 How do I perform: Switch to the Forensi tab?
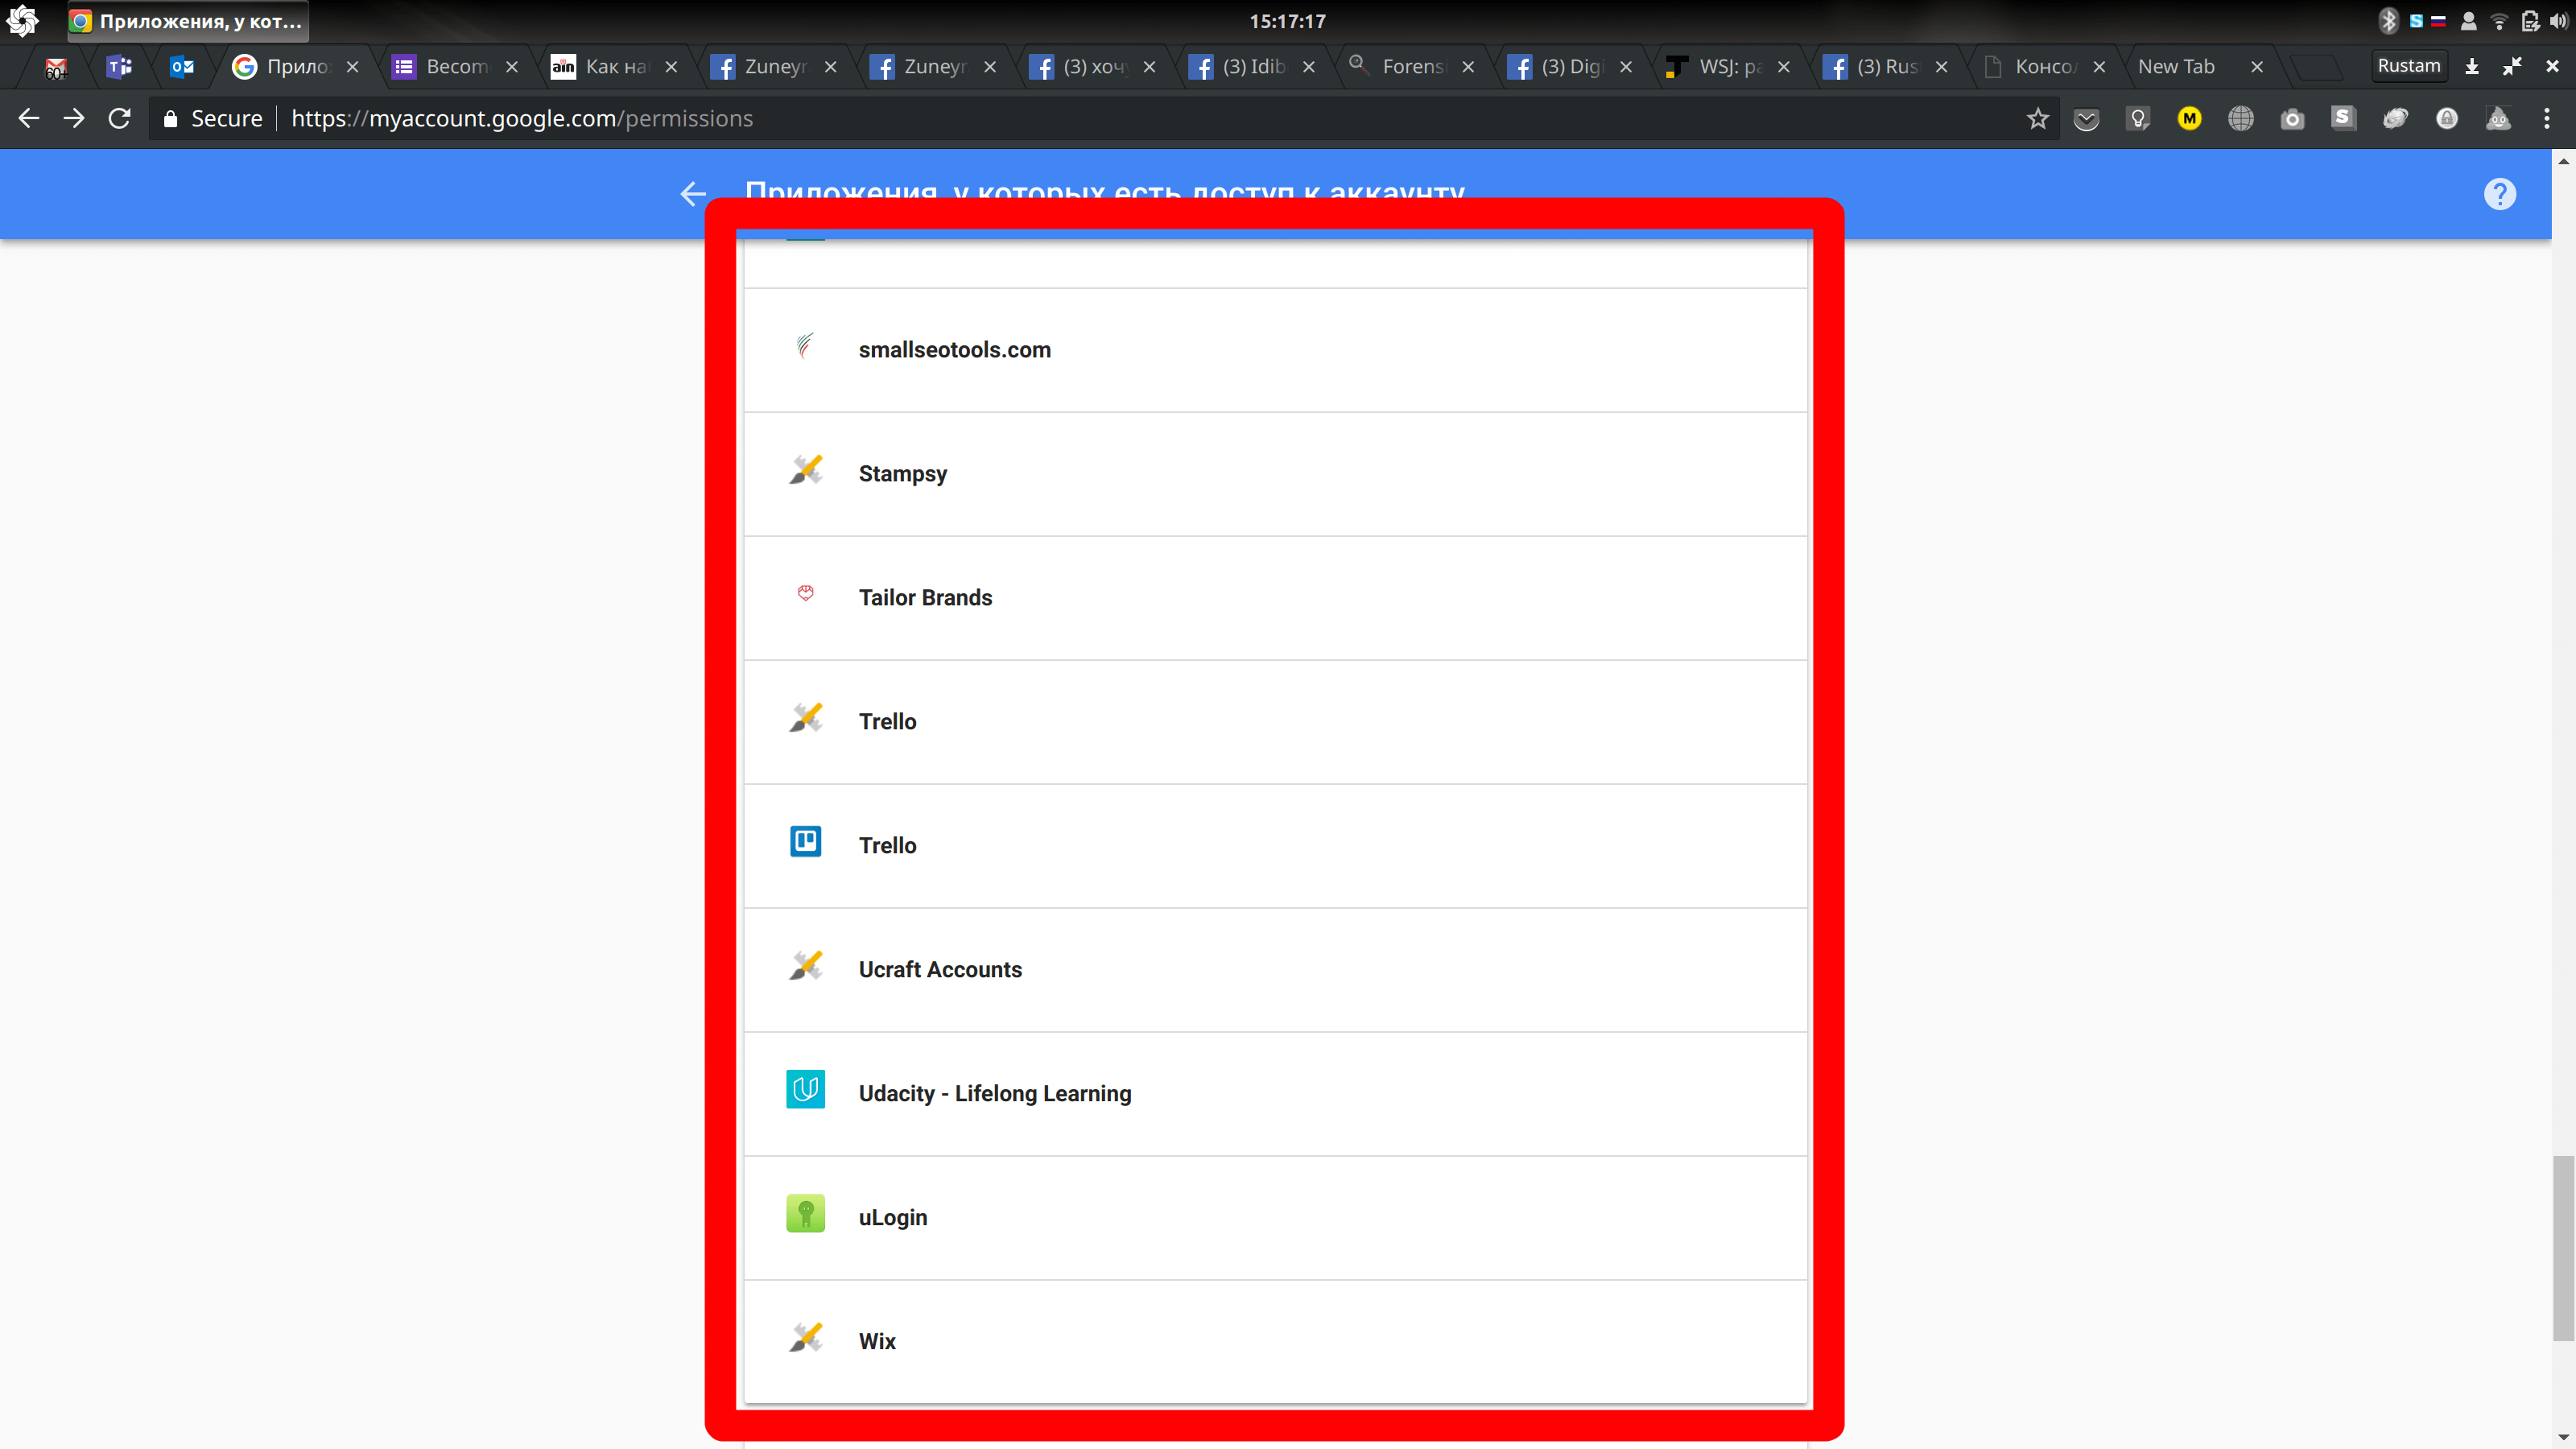1411,66
